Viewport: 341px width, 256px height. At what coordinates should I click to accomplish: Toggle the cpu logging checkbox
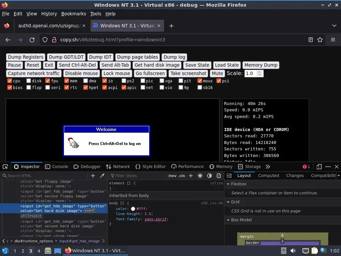point(10,81)
